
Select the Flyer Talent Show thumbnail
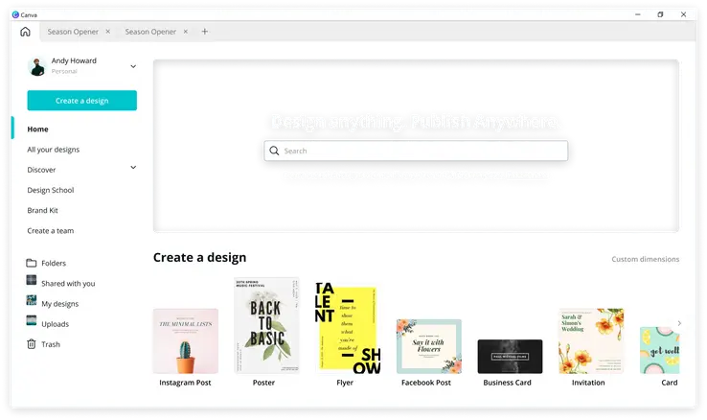click(x=348, y=328)
